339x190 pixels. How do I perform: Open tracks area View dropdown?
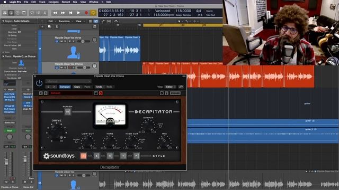click(79, 21)
